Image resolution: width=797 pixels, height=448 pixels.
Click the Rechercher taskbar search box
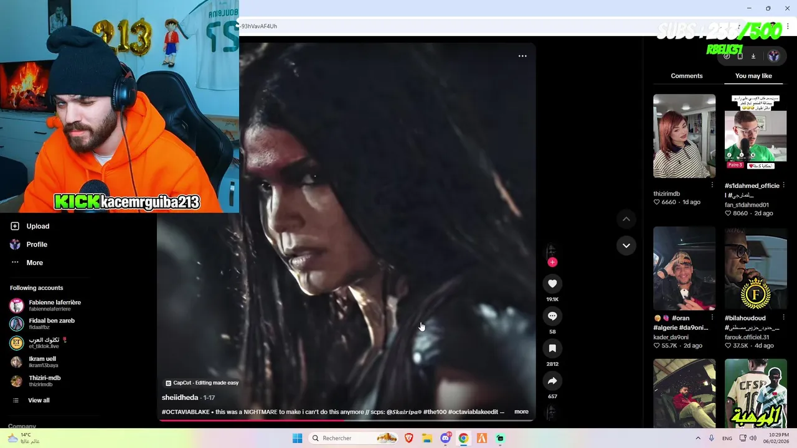(x=354, y=438)
